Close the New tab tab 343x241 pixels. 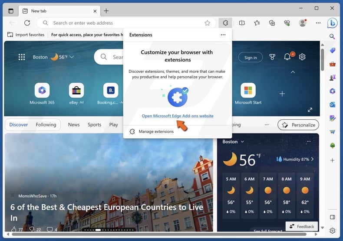pos(95,11)
